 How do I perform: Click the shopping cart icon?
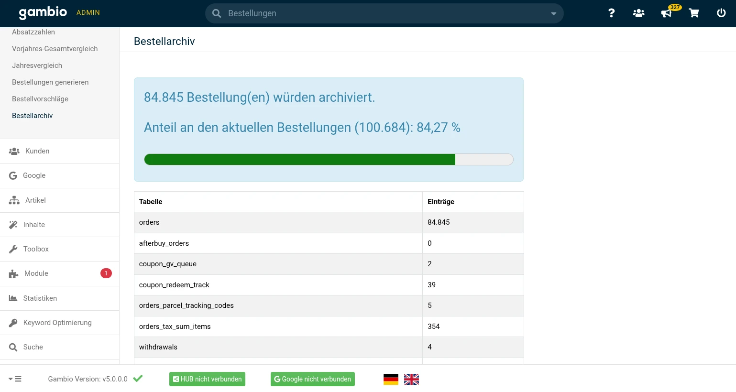(x=694, y=13)
